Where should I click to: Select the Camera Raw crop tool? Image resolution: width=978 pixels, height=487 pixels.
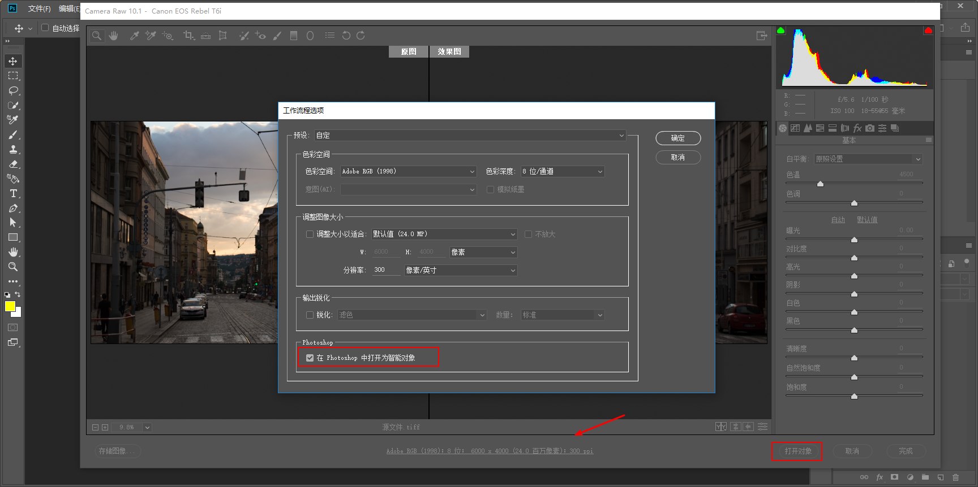[x=189, y=36]
